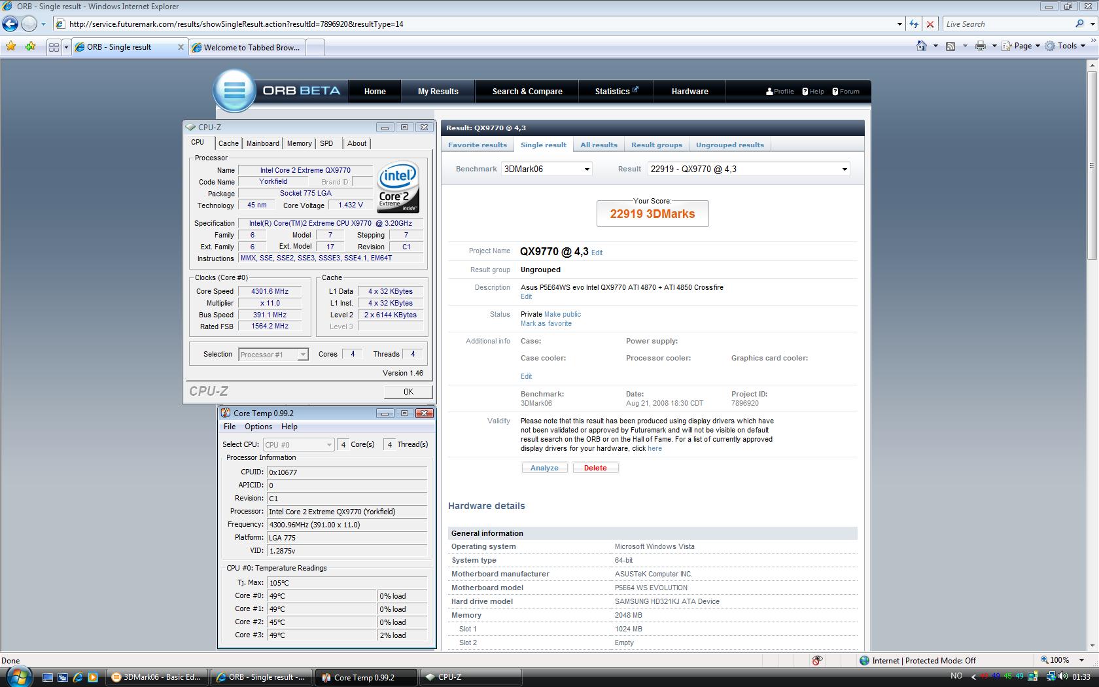Screen dimensions: 1099x687
Task: Click the Home icon in command bar
Action: 922,46
